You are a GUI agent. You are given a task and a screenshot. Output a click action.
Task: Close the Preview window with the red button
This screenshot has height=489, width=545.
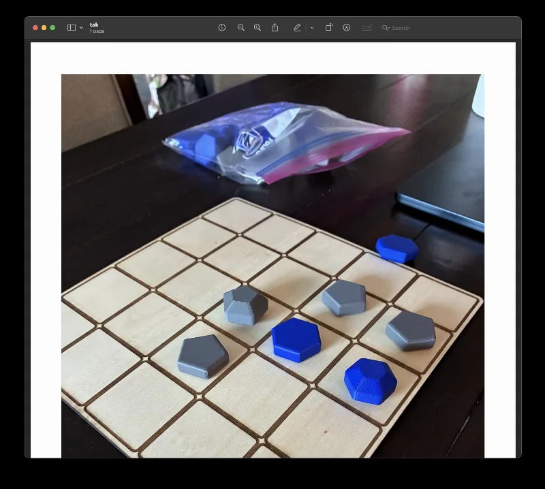(x=35, y=28)
